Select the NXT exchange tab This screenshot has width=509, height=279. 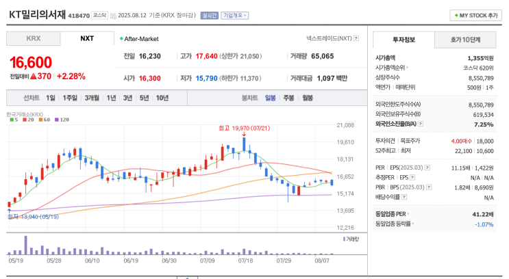(87, 38)
